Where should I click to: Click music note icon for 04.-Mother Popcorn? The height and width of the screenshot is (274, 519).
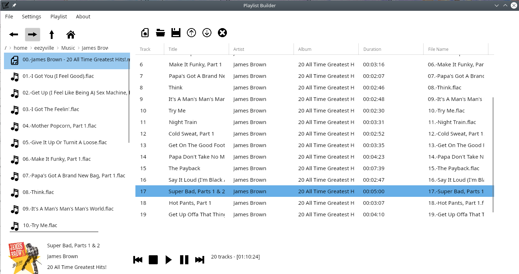point(14,126)
